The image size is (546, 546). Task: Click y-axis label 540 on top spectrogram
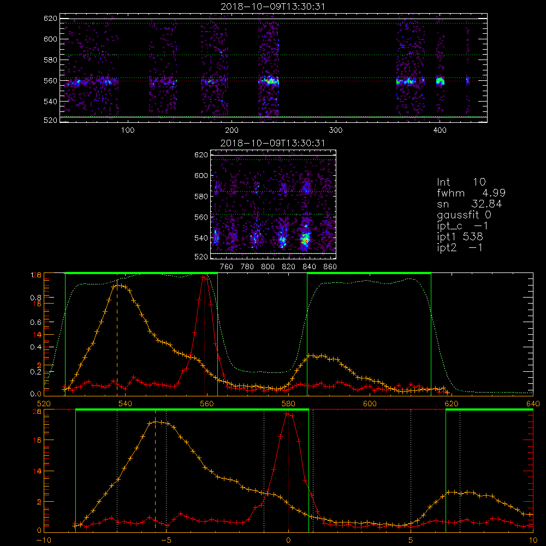click(50, 102)
